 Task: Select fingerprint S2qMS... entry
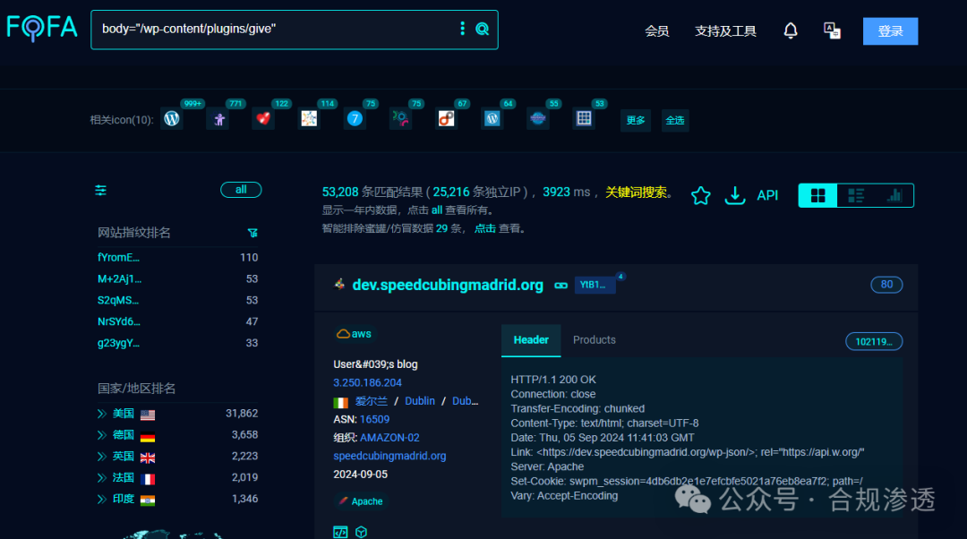(118, 300)
